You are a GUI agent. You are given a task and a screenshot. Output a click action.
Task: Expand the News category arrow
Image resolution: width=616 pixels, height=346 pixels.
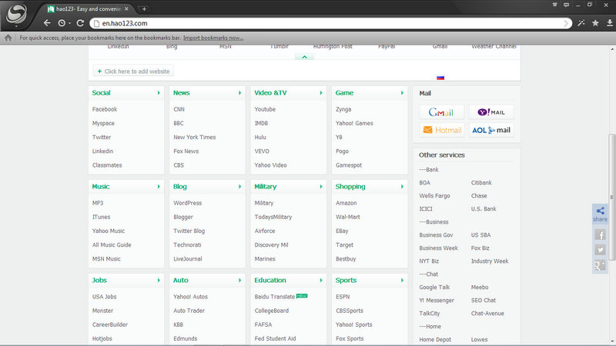click(x=240, y=93)
